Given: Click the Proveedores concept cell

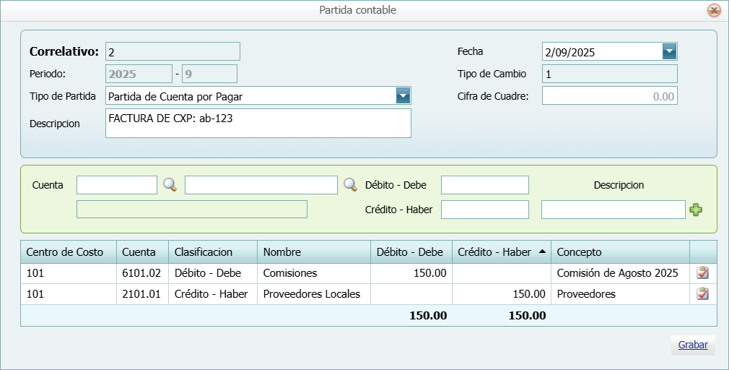Looking at the screenshot, I should [620, 294].
